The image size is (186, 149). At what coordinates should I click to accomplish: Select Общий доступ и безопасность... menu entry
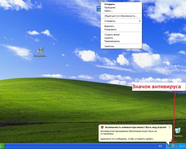coord(121,16)
